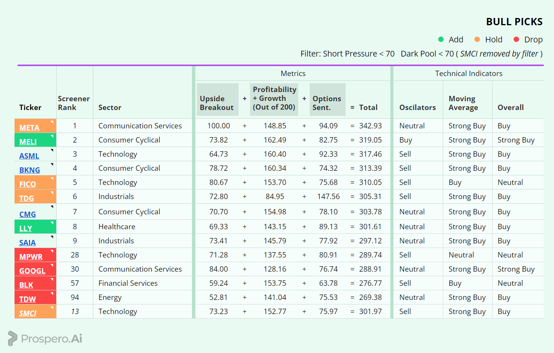Click the orange Hold legend dot
This screenshot has width=554, height=353.
coord(477,39)
